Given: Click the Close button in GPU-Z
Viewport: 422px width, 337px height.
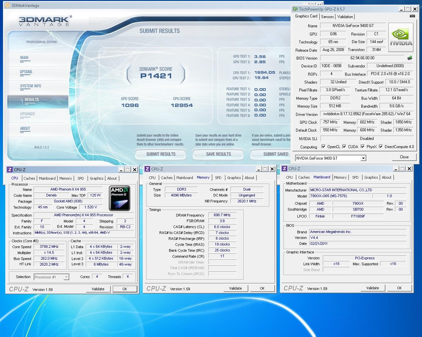Looking at the screenshot, I should 404,157.
